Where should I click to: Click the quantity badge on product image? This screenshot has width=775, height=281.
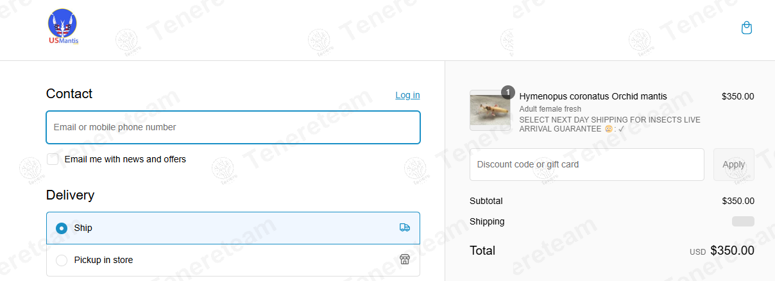(507, 92)
